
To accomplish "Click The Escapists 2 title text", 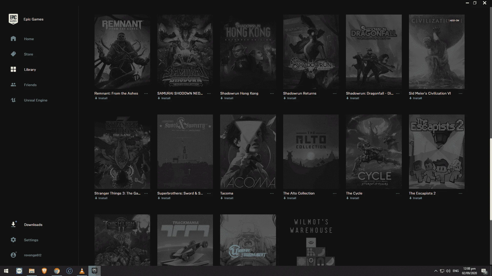I will (x=422, y=193).
